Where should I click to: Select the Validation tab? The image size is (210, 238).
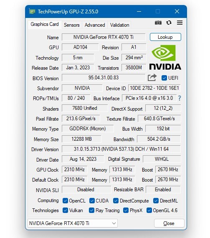pyautogui.click(x=119, y=25)
